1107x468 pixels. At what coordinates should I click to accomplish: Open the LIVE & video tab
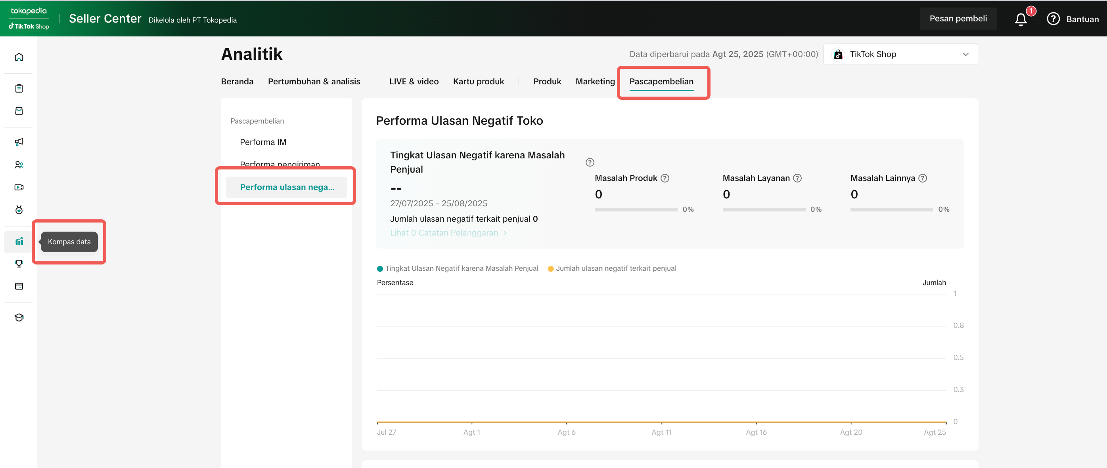(414, 82)
